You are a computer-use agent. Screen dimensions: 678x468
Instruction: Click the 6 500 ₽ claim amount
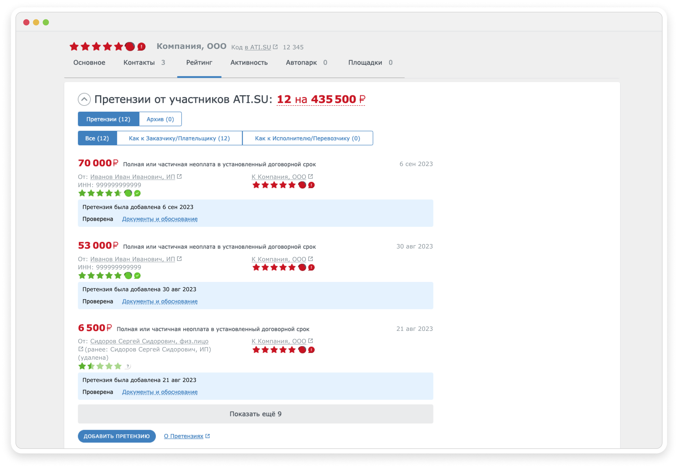point(95,328)
